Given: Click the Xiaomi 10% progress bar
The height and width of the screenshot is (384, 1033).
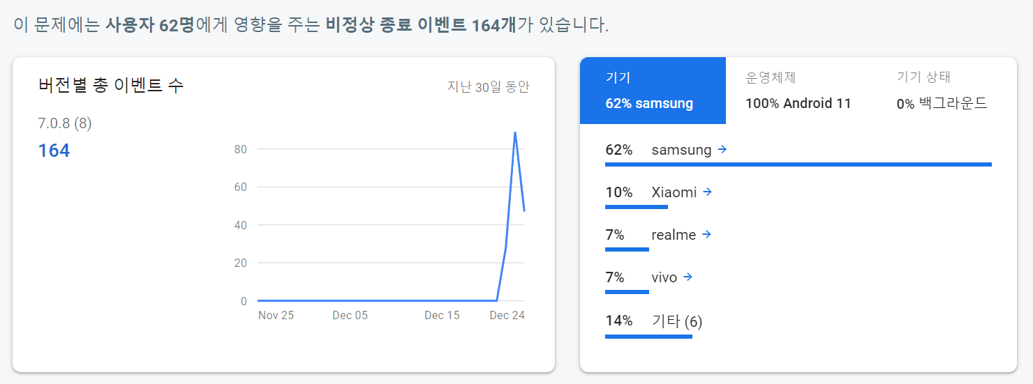Looking at the screenshot, I should tap(637, 207).
